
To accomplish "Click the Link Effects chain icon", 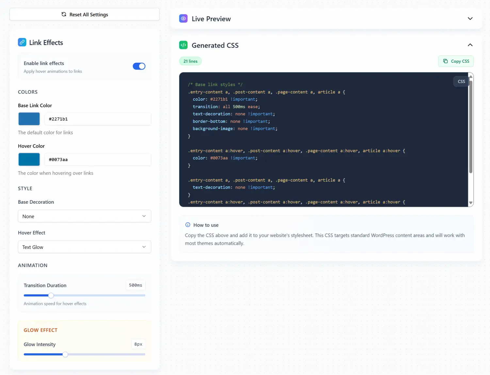I will [x=22, y=42].
